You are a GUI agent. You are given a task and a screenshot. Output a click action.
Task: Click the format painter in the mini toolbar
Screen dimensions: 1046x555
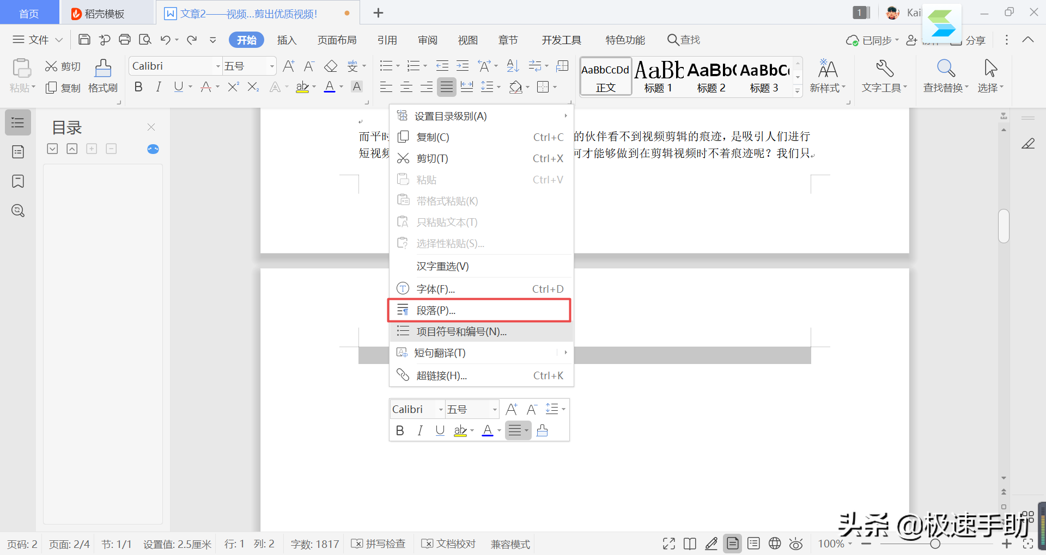coord(542,431)
